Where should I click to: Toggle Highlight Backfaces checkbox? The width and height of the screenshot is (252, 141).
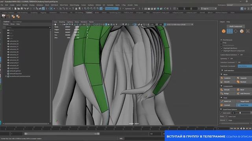click(x=222, y=48)
